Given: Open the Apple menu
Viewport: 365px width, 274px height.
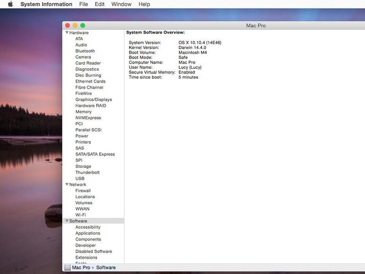Looking at the screenshot, I should point(10,4).
